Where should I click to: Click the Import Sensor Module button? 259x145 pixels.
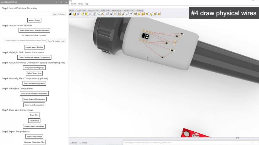coord(34,47)
